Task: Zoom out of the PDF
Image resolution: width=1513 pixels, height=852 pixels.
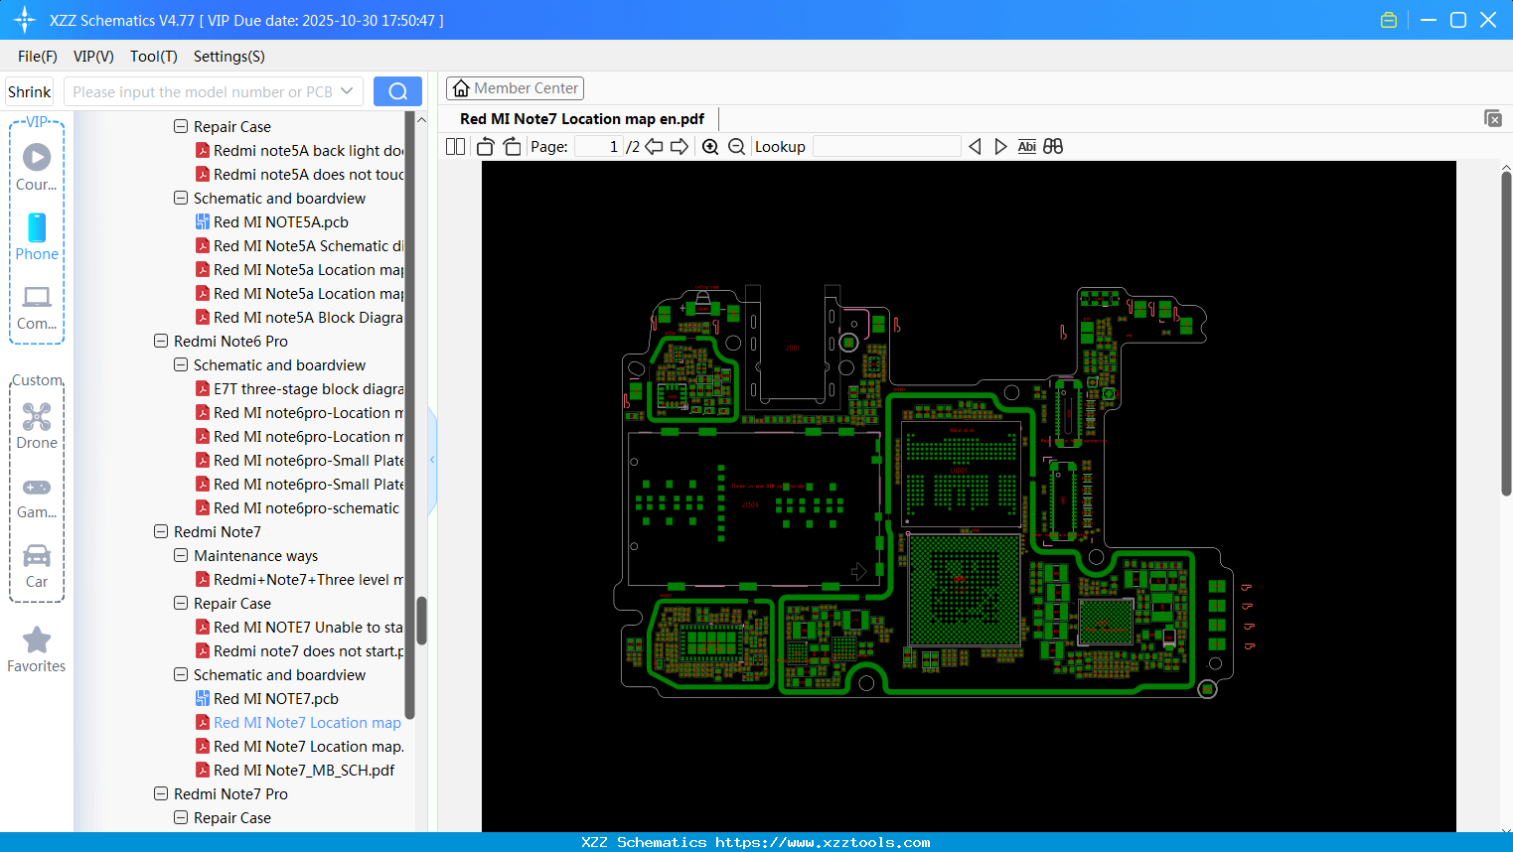Action: point(736,147)
